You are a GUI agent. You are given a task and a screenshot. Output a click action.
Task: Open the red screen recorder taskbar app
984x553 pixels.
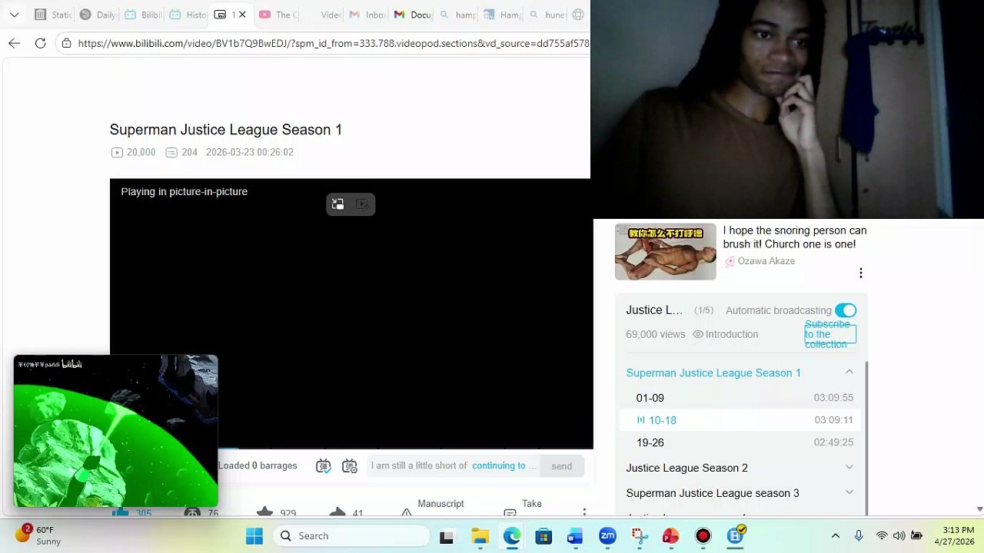(703, 536)
